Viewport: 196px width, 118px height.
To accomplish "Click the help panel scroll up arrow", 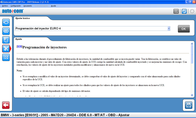I will 192,44.
